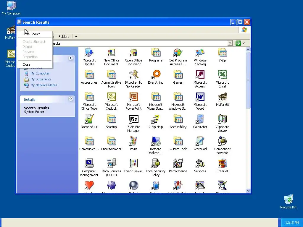Select the 7-Zip File Manager icon
Image resolution: width=303 pixels, height=227 pixels.
coord(133,124)
